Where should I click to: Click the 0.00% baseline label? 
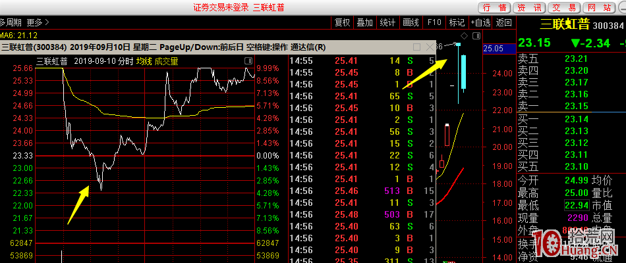tap(268, 155)
